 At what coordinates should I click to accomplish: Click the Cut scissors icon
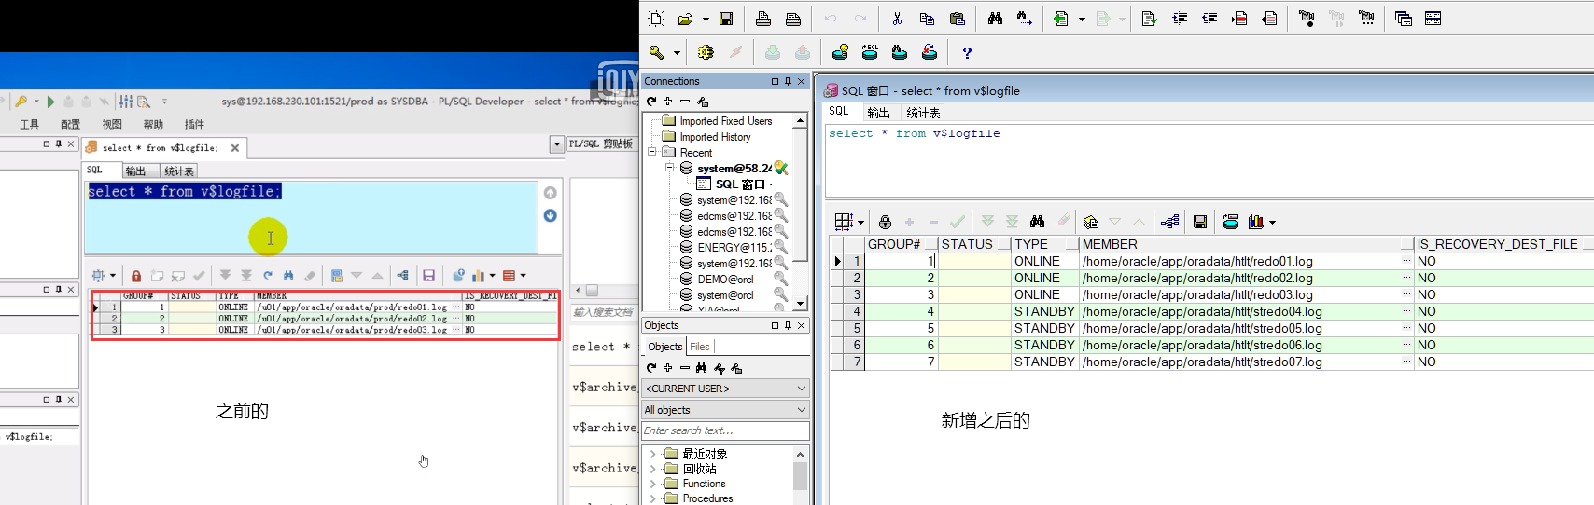(x=897, y=19)
